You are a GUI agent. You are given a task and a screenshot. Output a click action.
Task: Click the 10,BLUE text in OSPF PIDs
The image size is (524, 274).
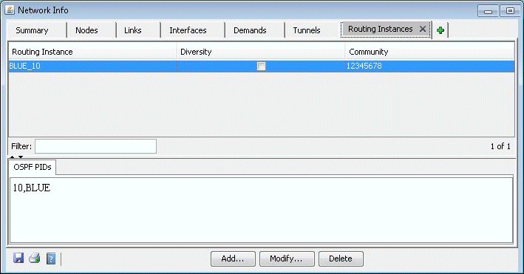[32, 188]
